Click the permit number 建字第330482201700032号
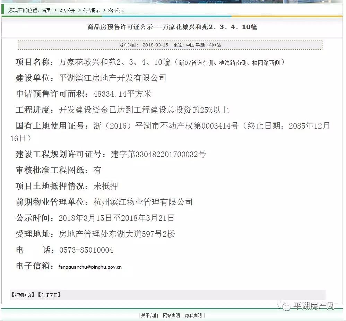The height and width of the screenshot is (321, 346). pos(158,154)
